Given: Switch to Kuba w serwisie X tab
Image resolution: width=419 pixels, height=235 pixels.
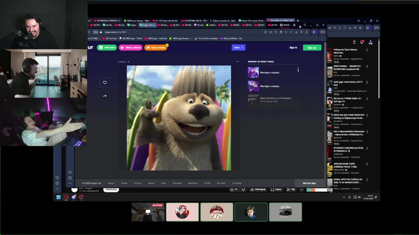Looking at the screenshot, I should [x=223, y=21].
